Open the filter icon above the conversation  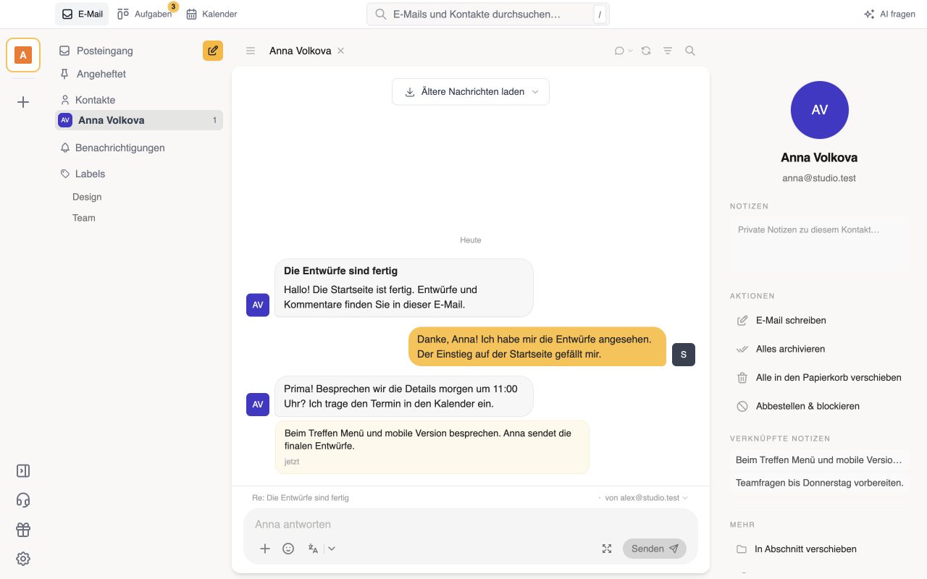[x=668, y=51]
